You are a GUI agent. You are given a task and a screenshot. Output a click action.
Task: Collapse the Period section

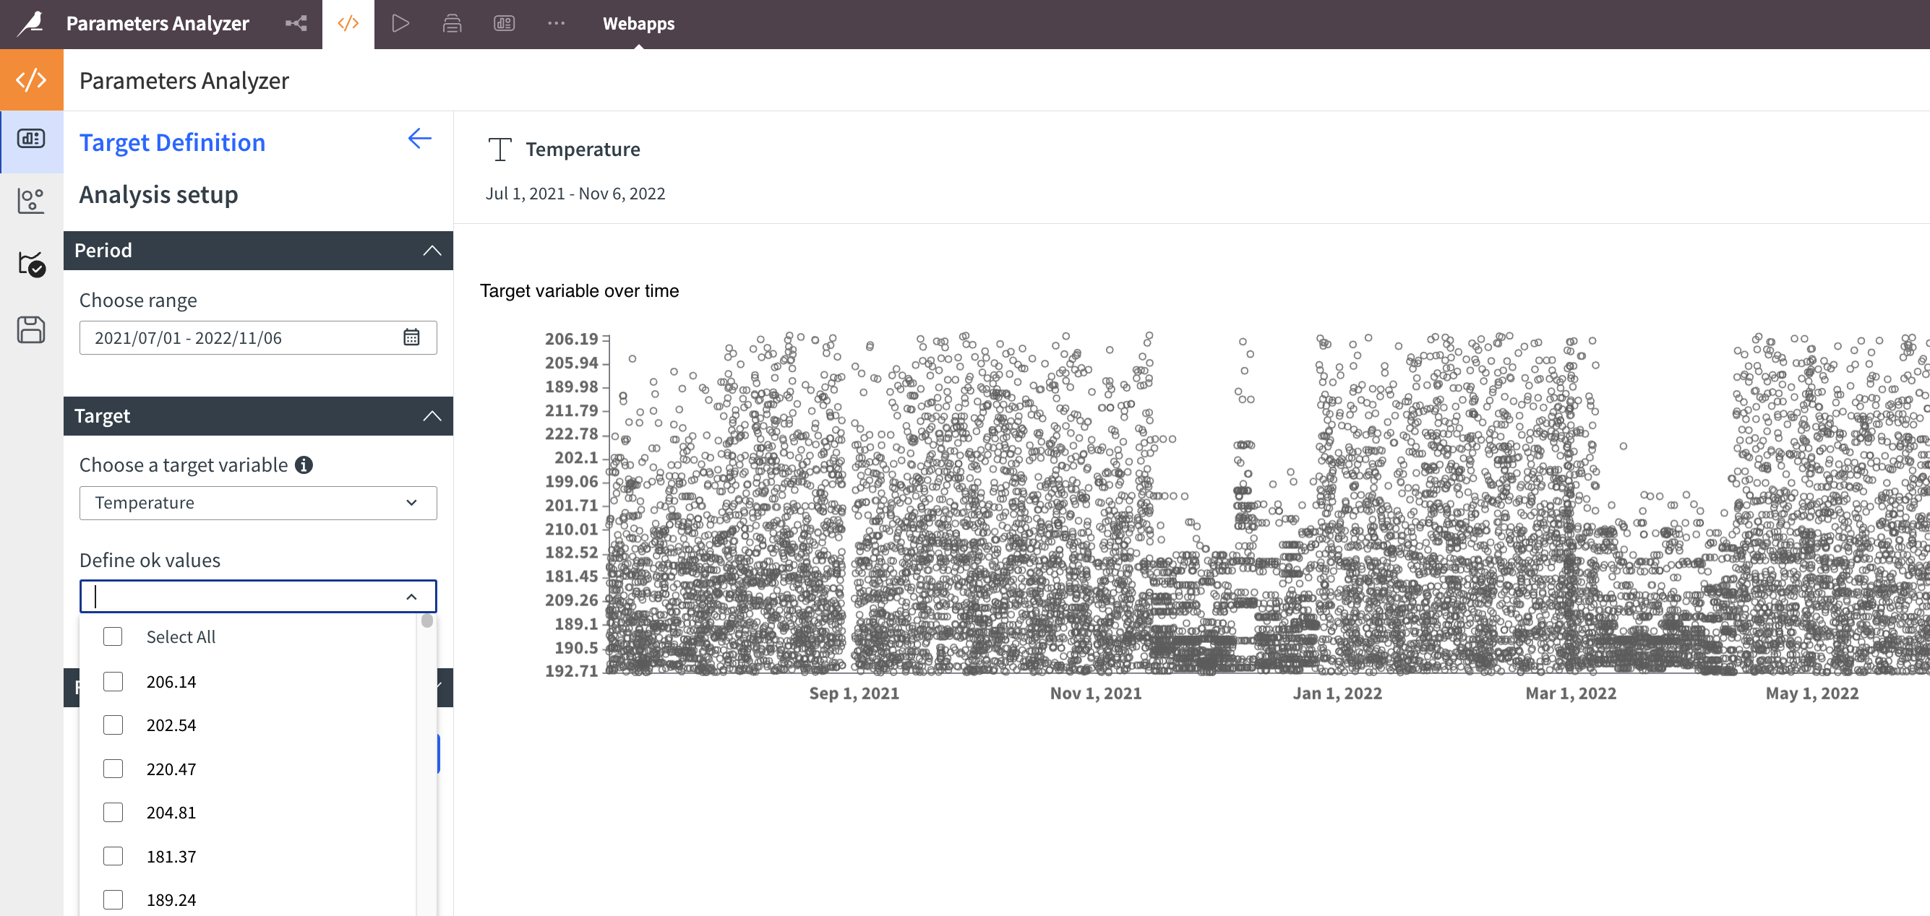(432, 250)
